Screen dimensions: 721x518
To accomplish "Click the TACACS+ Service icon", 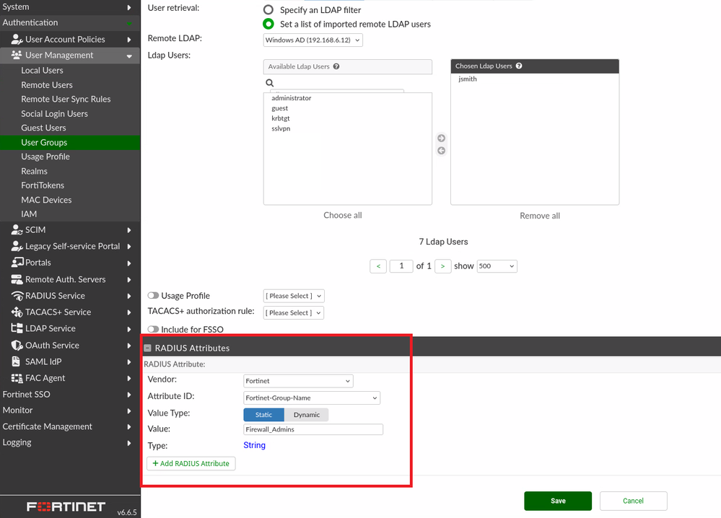I will [17, 312].
